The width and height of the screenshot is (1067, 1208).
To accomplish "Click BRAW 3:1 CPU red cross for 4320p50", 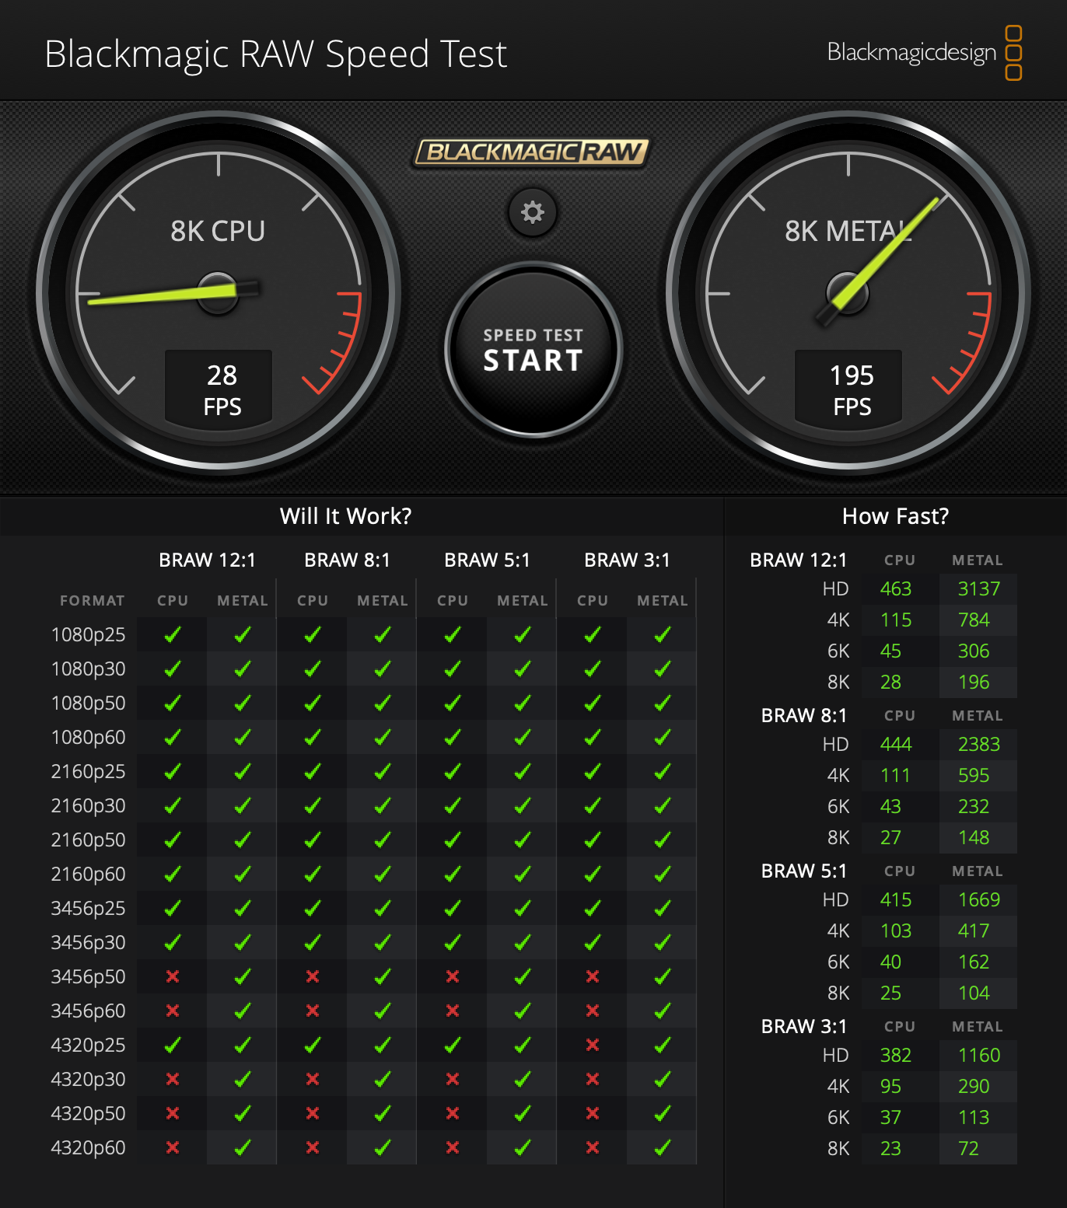I will (x=593, y=1113).
